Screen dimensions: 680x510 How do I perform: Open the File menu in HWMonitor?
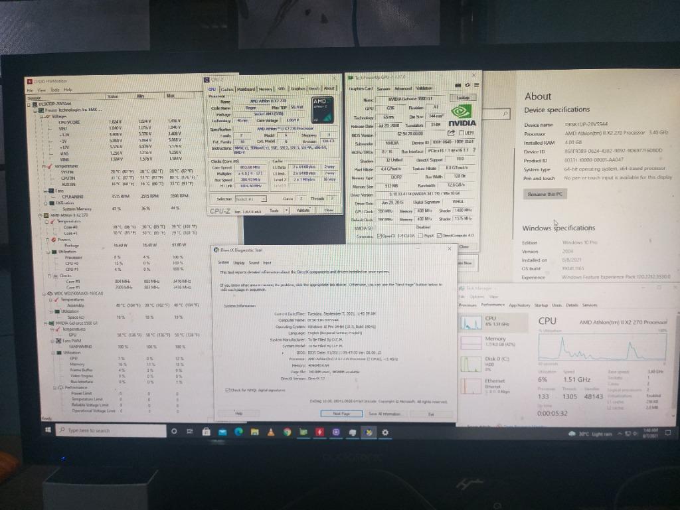(30, 90)
